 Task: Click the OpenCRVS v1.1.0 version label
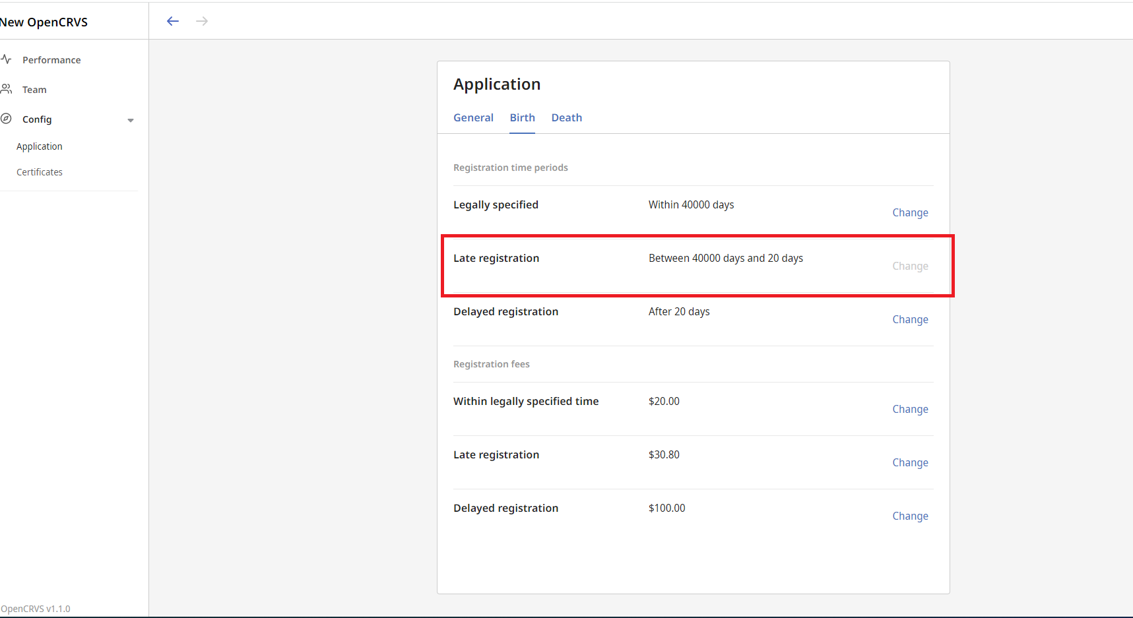(x=36, y=608)
